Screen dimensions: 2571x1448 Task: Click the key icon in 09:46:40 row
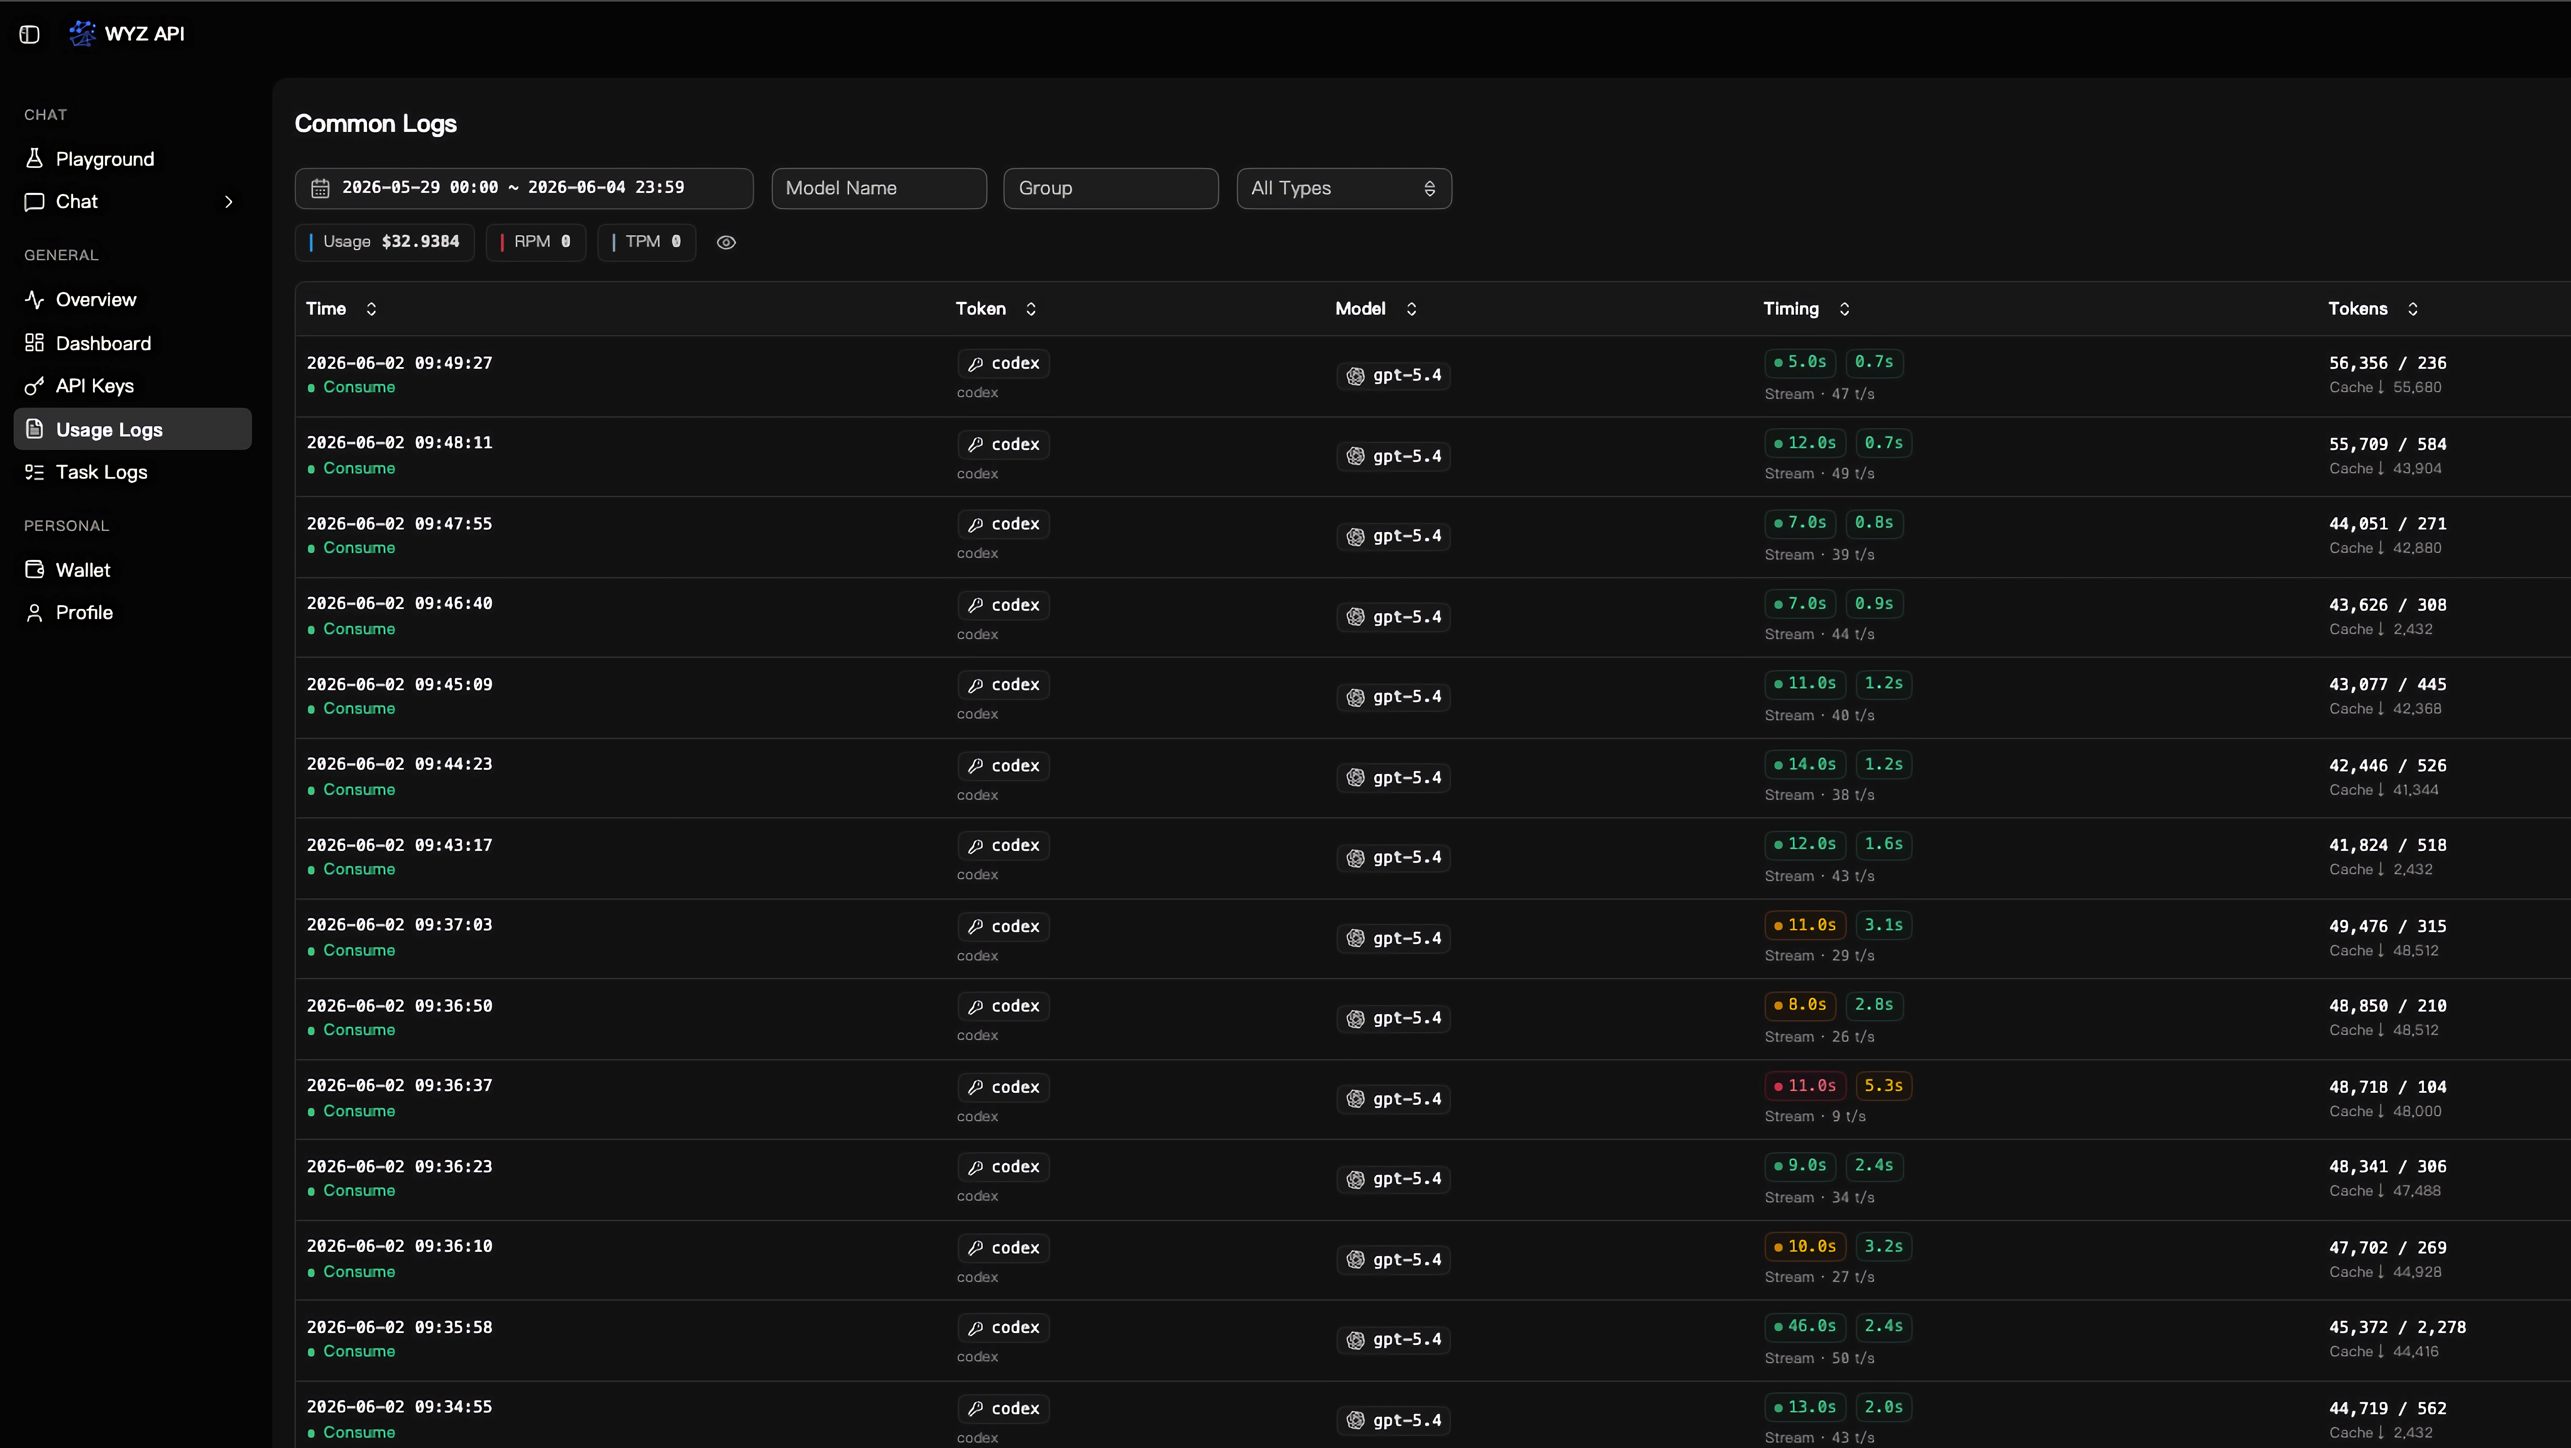975,605
